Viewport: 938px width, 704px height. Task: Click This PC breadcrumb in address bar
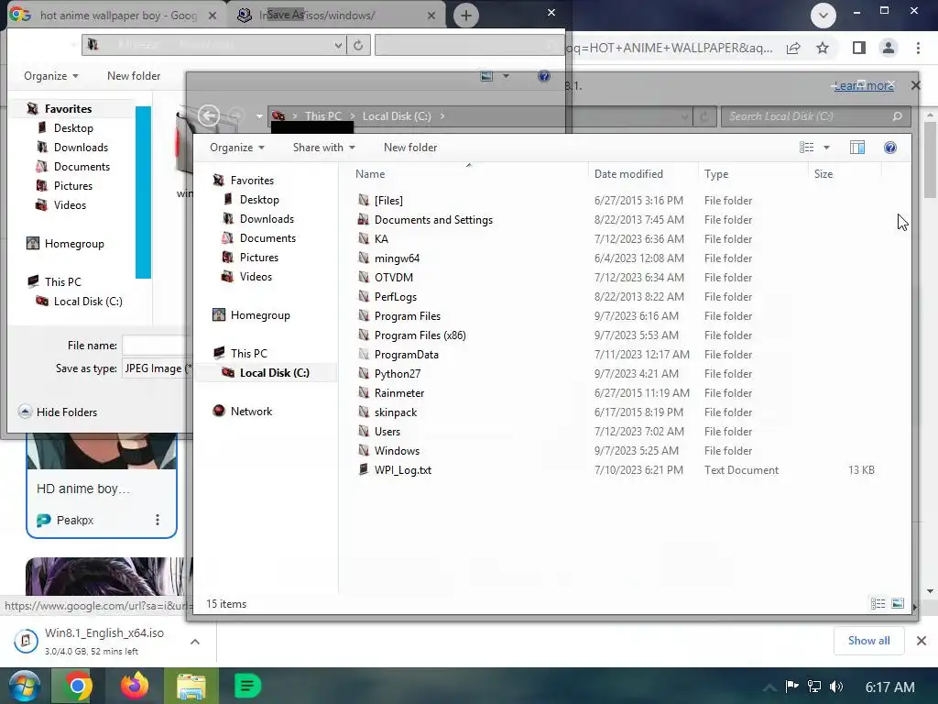[x=323, y=116]
